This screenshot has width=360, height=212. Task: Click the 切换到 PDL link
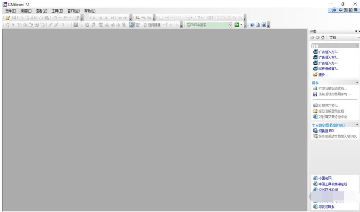pyautogui.click(x=327, y=130)
